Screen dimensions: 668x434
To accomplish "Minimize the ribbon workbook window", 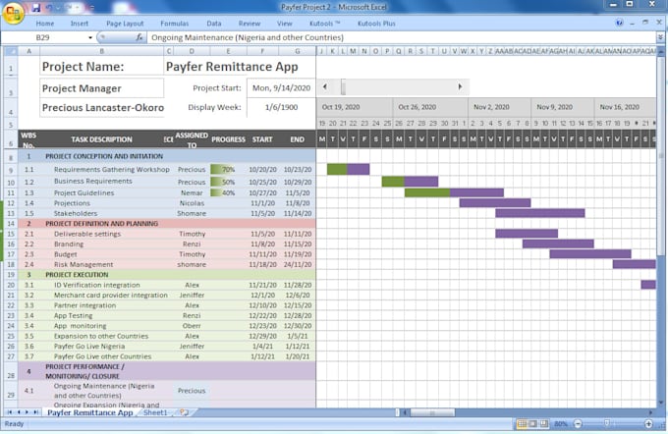I will tap(632, 23).
